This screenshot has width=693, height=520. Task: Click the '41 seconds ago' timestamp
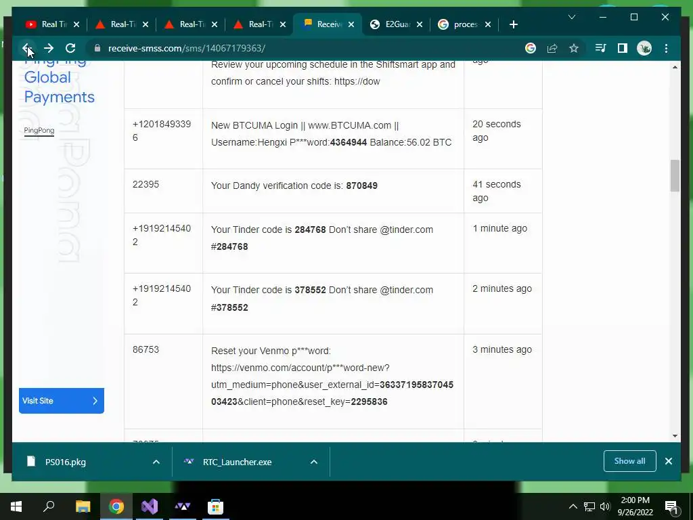[x=497, y=191]
